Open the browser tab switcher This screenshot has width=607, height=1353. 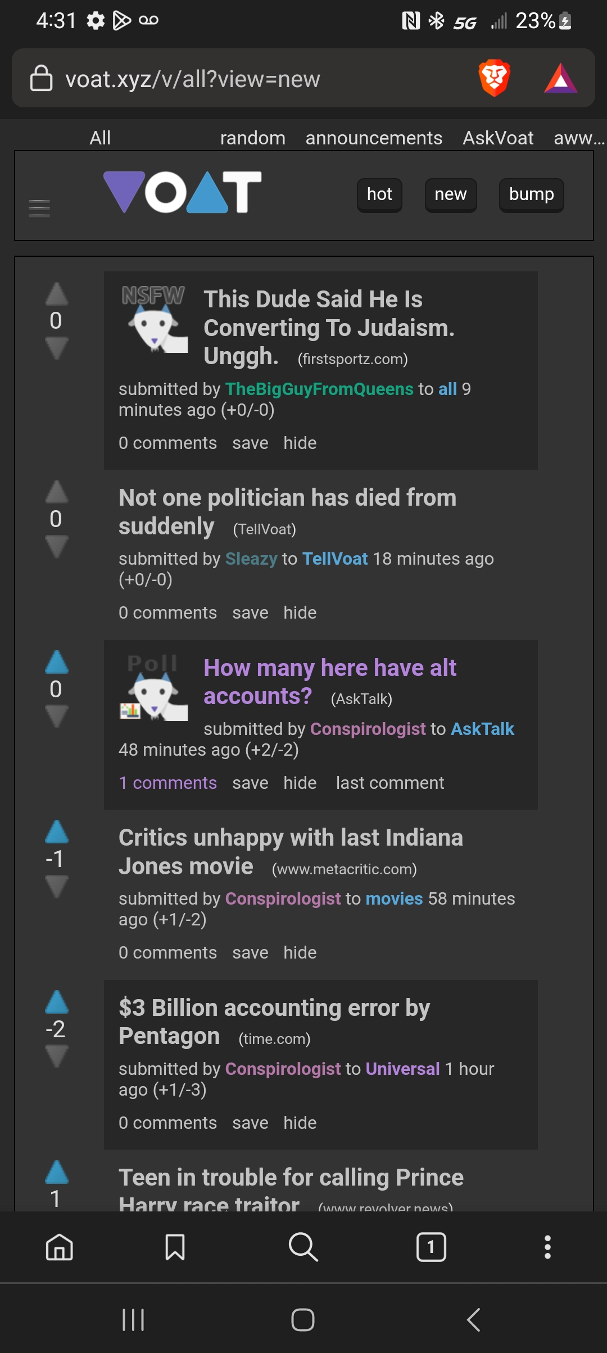431,1247
